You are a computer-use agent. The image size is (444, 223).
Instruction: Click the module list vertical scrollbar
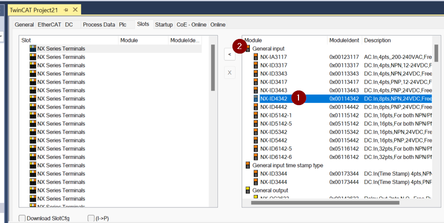point(436,53)
